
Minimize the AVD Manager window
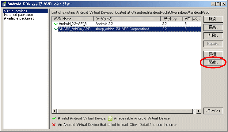213,4
